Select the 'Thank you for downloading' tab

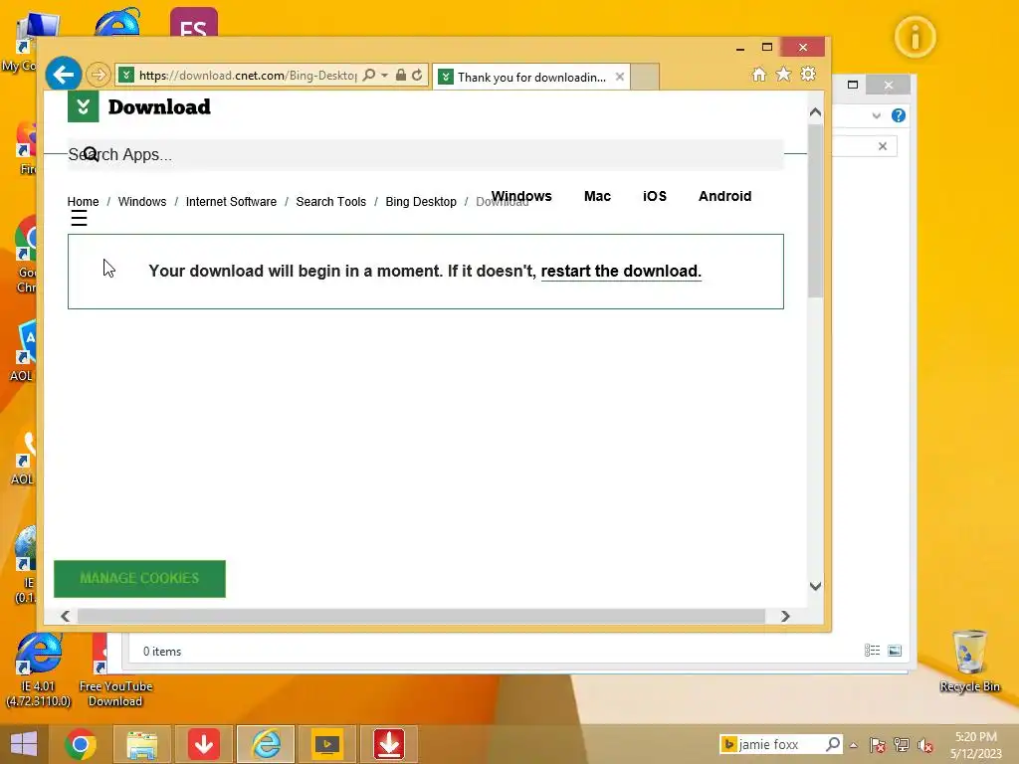pyautogui.click(x=530, y=78)
